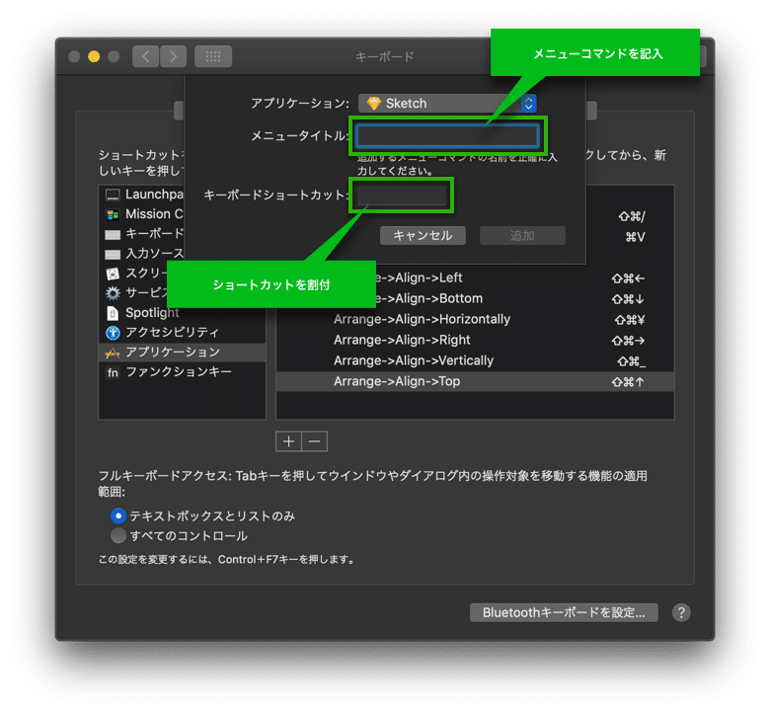Select the Arrange->Align->Top shortcut row
The height and width of the screenshot is (714, 770).
pyautogui.click(x=475, y=381)
